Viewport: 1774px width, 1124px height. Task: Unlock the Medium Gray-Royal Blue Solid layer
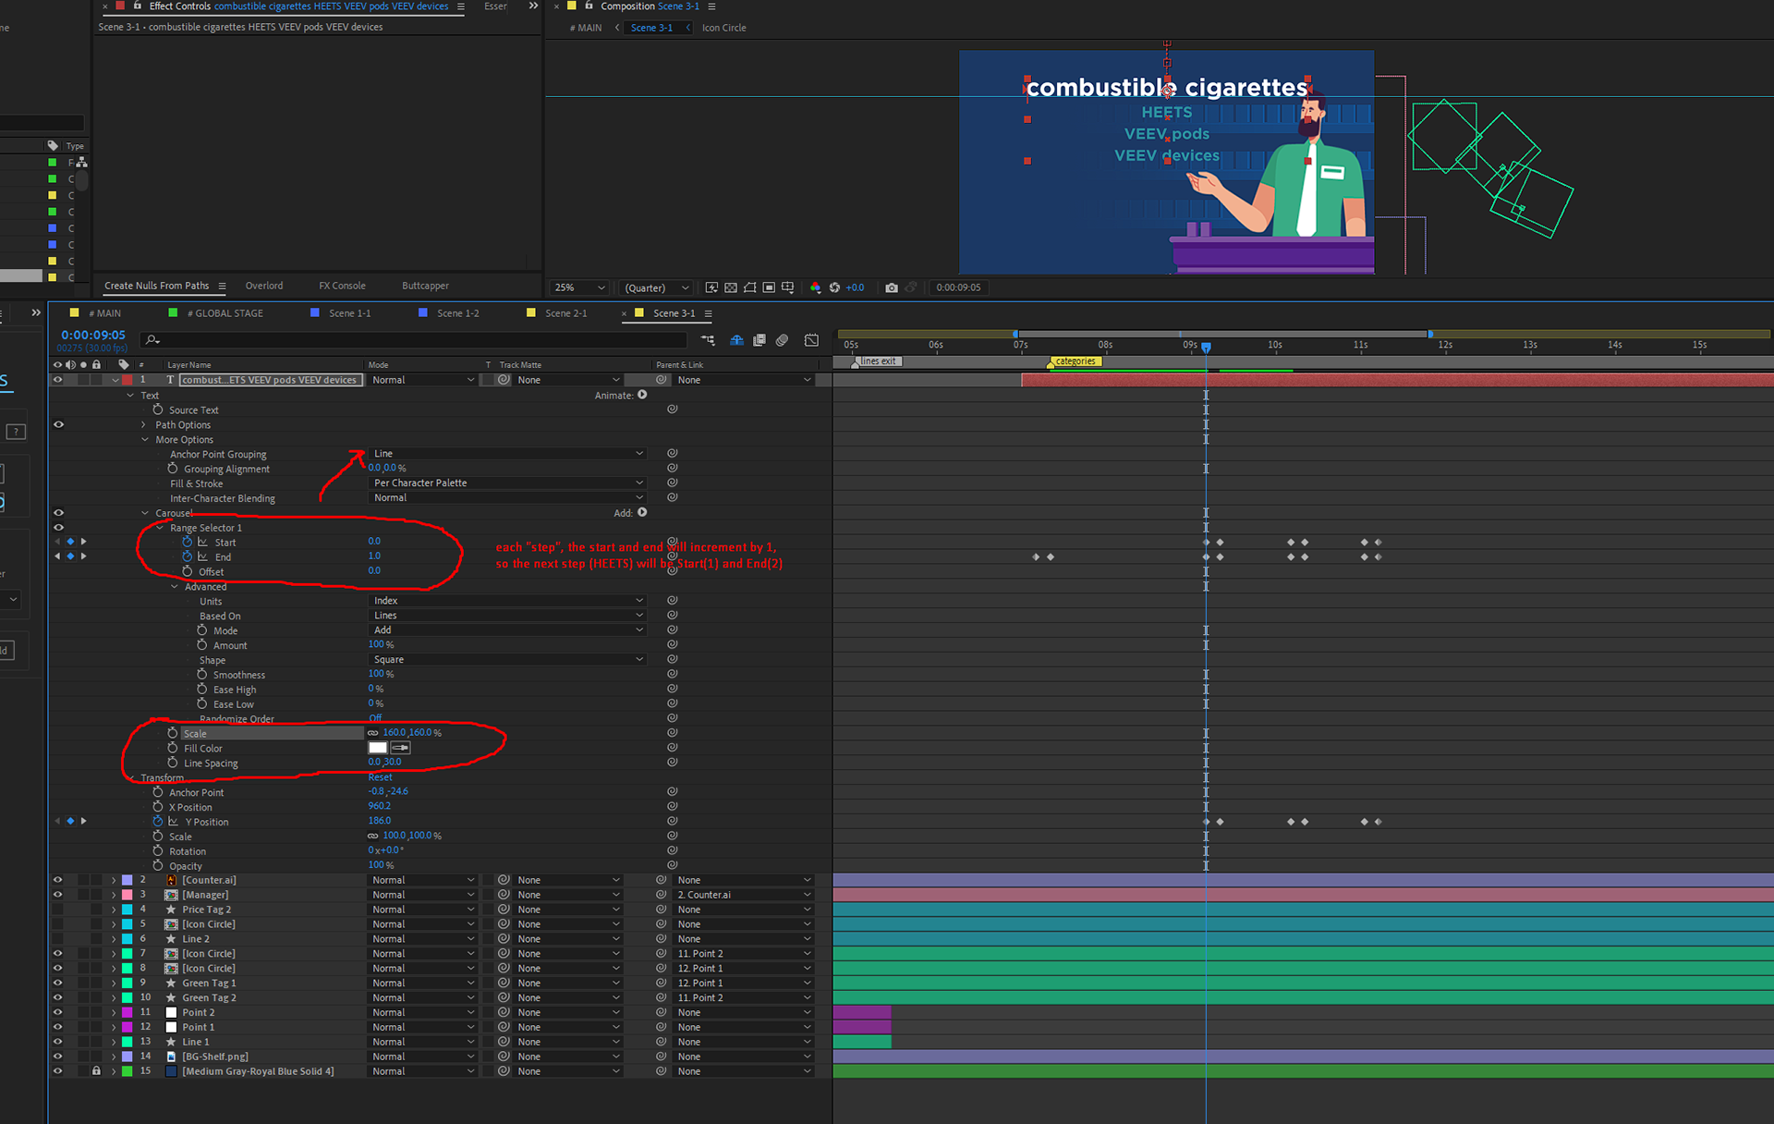coord(96,1071)
